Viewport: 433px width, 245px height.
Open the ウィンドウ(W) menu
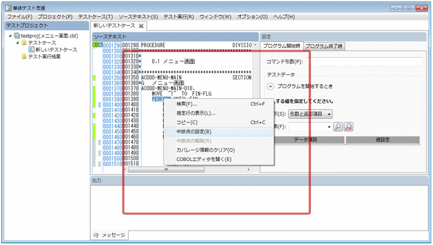point(215,17)
